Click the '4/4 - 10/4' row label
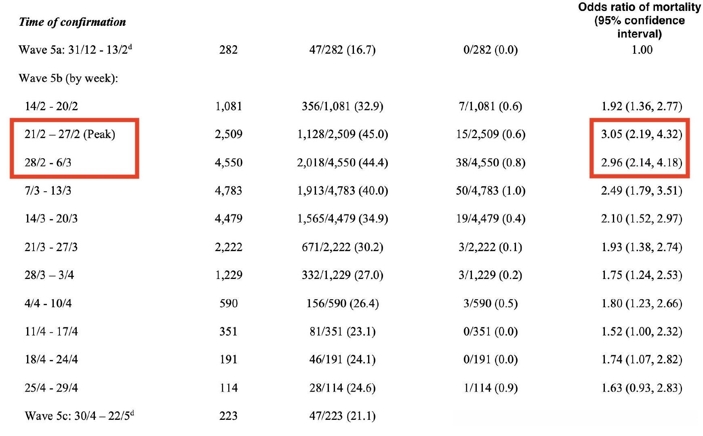Image resolution: width=703 pixels, height=436 pixels. 48,303
